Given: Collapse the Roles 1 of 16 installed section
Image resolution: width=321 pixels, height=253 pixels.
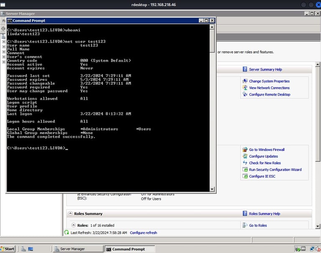Looking at the screenshot, I should [x=74, y=225].
